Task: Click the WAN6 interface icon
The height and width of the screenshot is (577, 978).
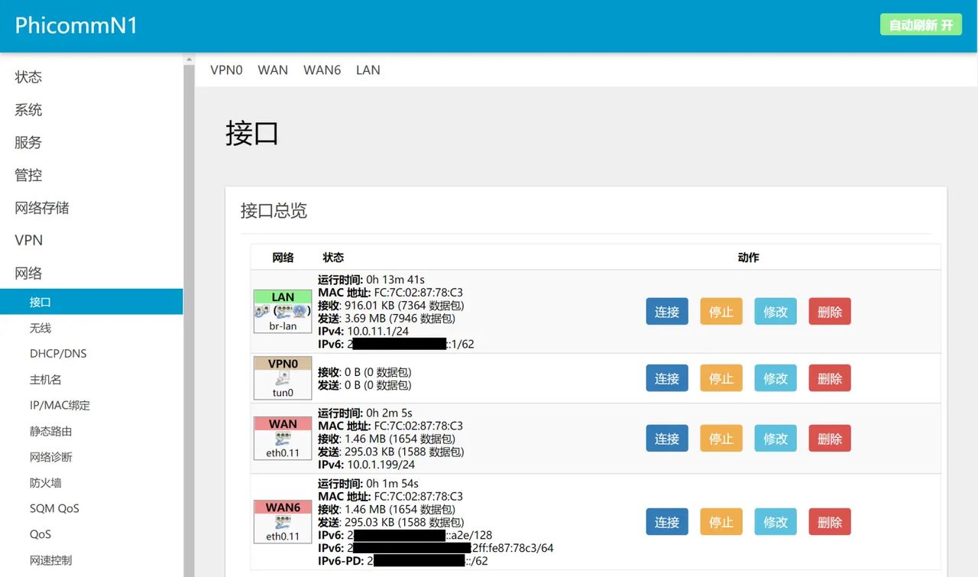Action: [282, 522]
